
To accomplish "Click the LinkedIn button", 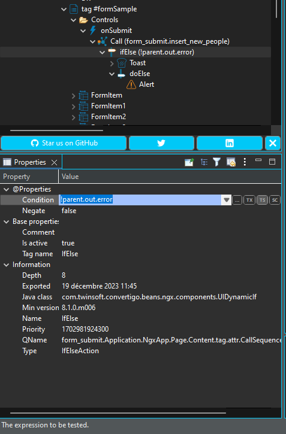I will tap(230, 143).
